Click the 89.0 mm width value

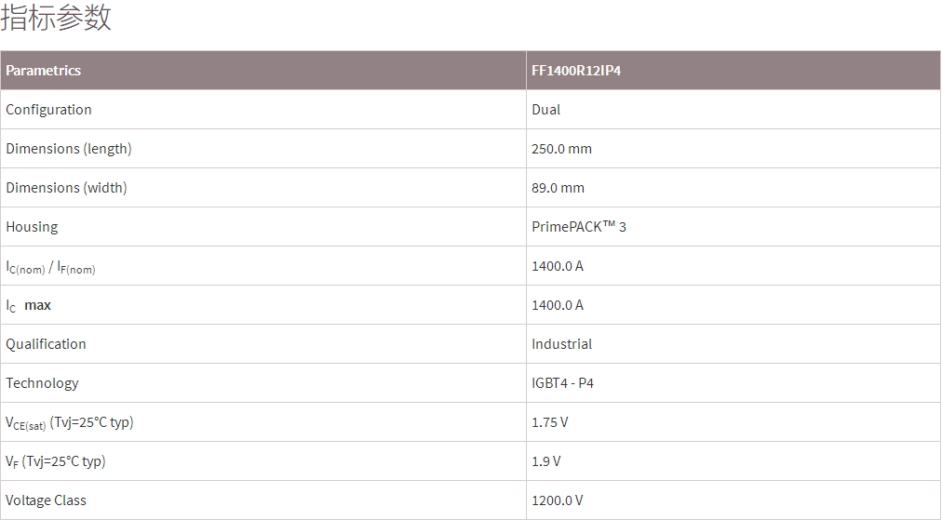pos(558,188)
